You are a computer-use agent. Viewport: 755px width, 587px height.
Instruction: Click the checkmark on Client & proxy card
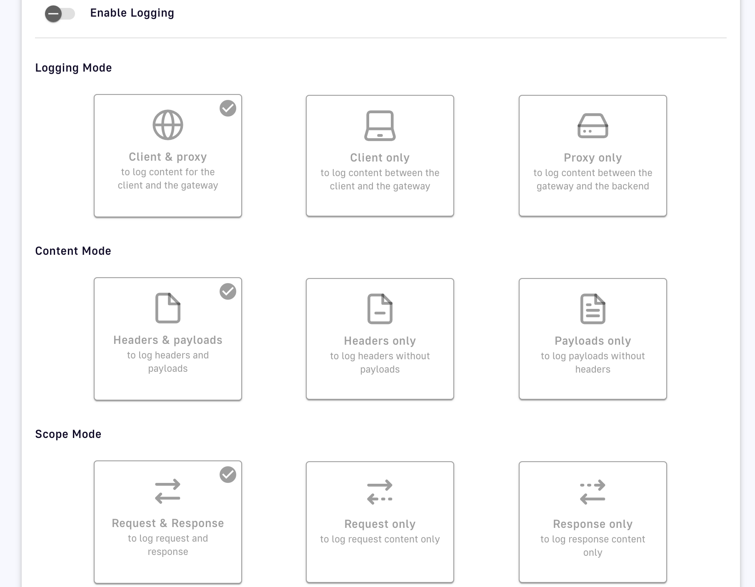227,108
